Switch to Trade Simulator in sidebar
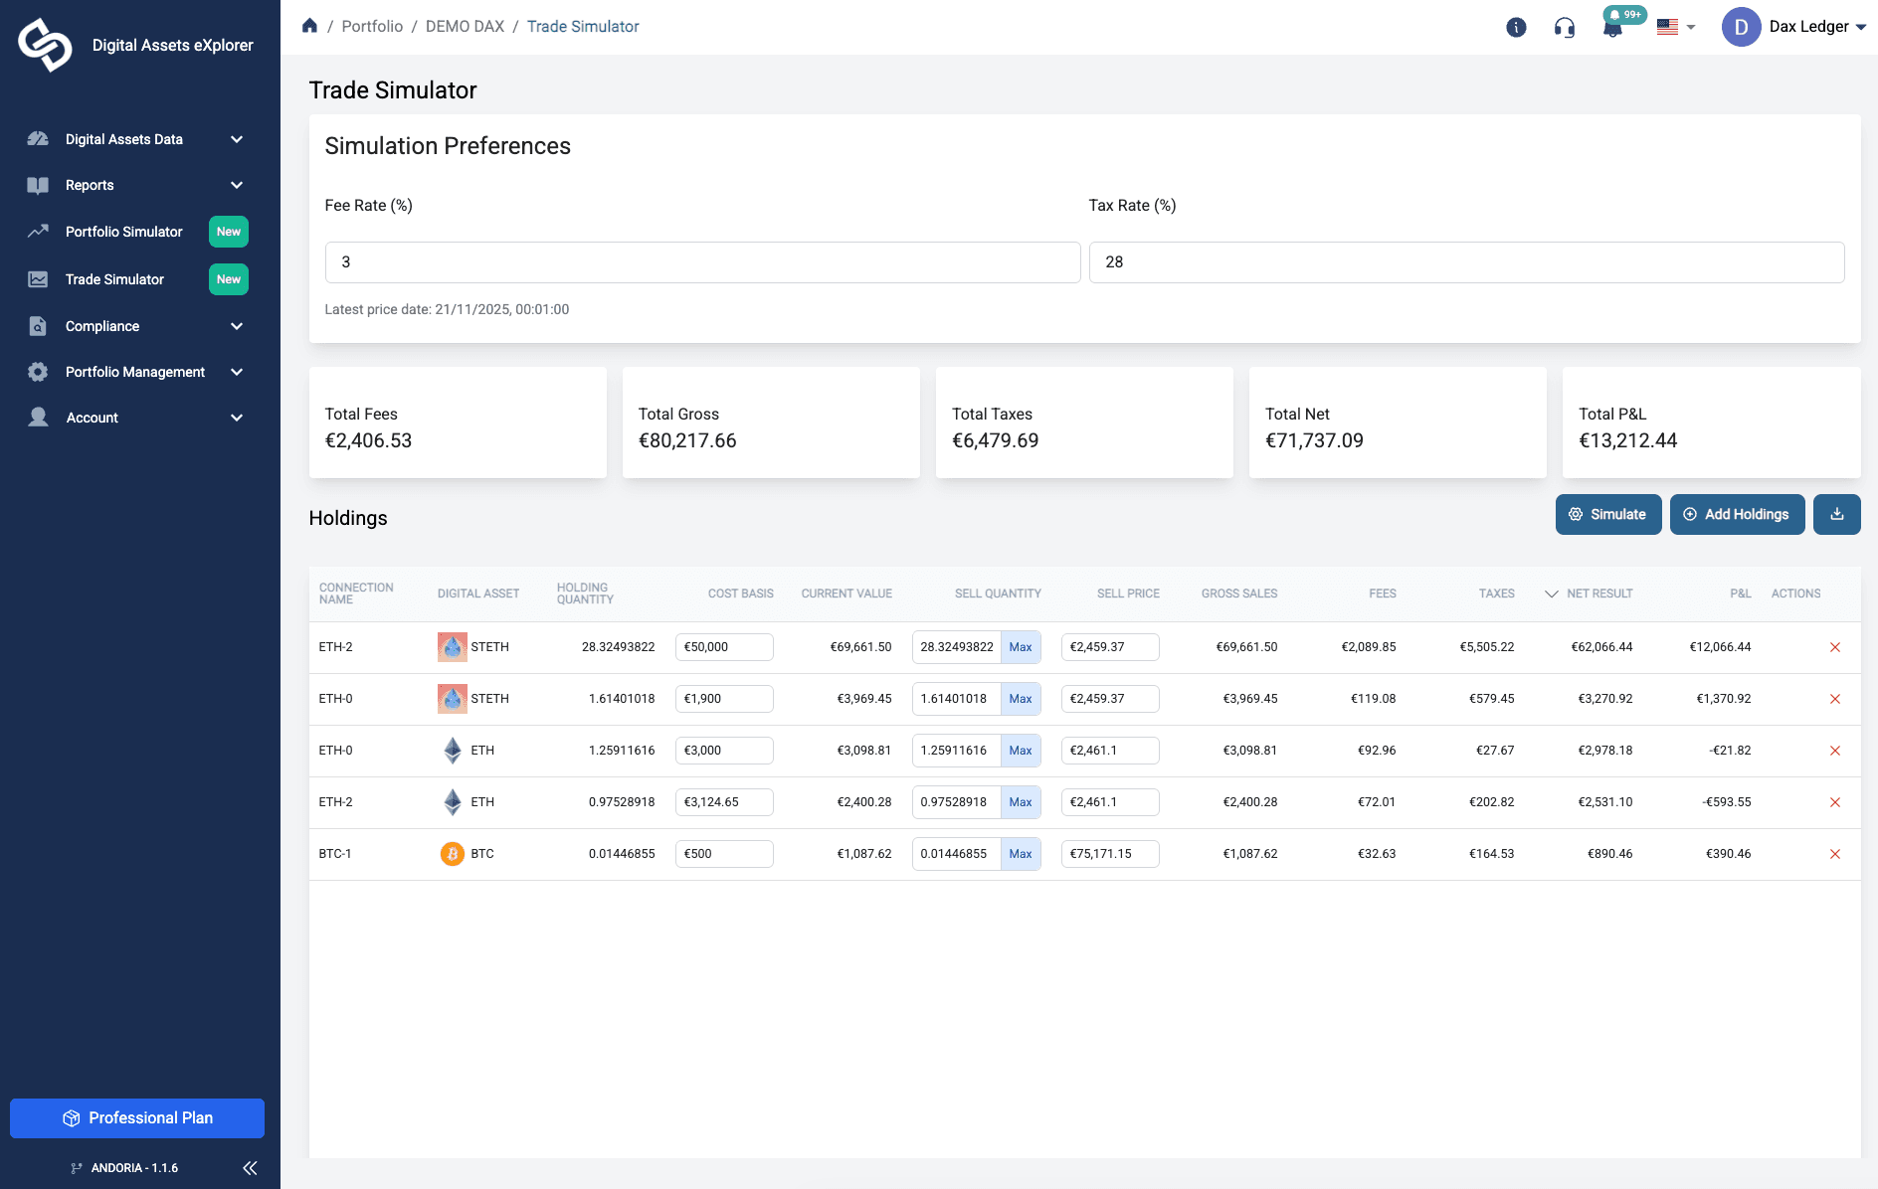Screen dimensions: 1878x1189 click(x=114, y=279)
